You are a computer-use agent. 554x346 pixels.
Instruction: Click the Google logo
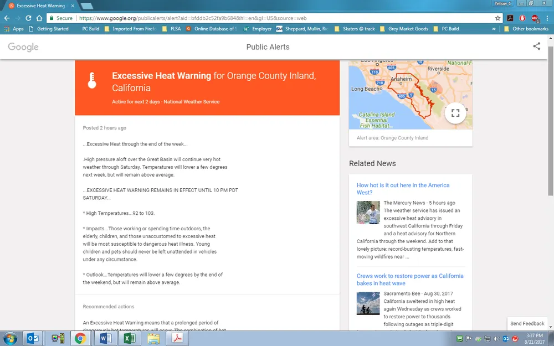23,47
